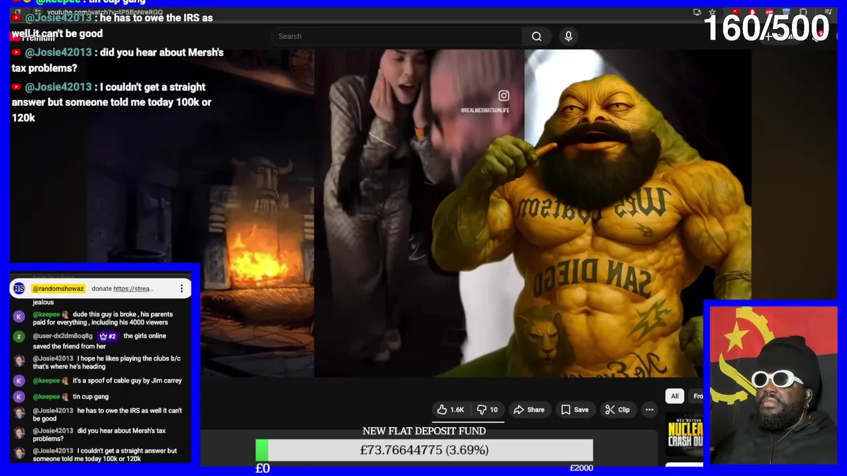Click the @user-dx2dm8oq8g username in chat

pos(63,336)
